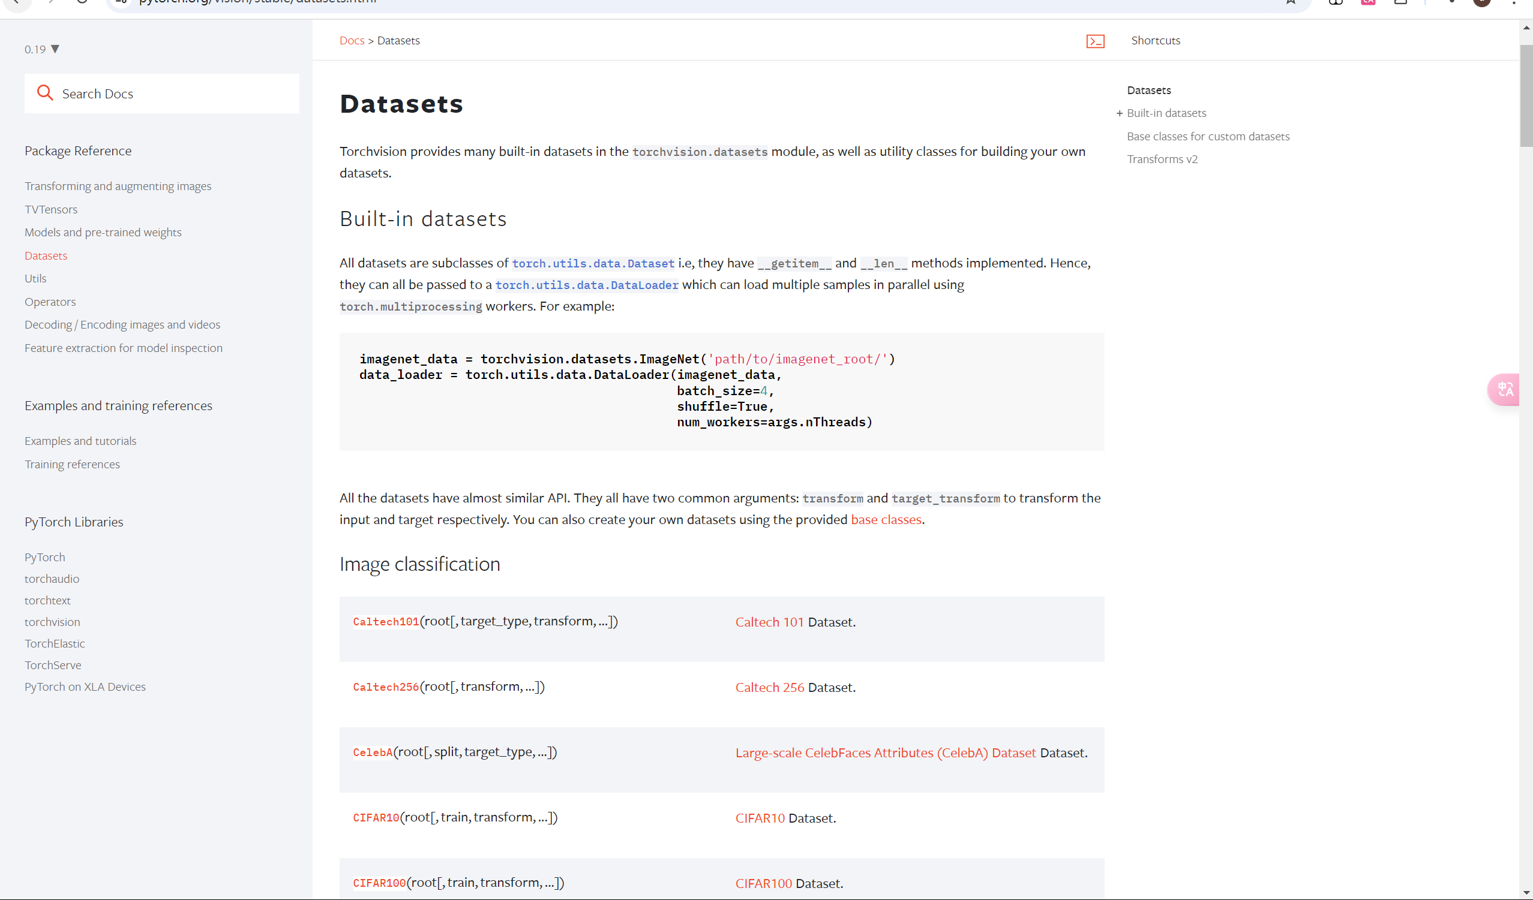Image resolution: width=1533 pixels, height=900 pixels.
Task: Go to Docs breadcrumb link
Action: [x=352, y=41]
